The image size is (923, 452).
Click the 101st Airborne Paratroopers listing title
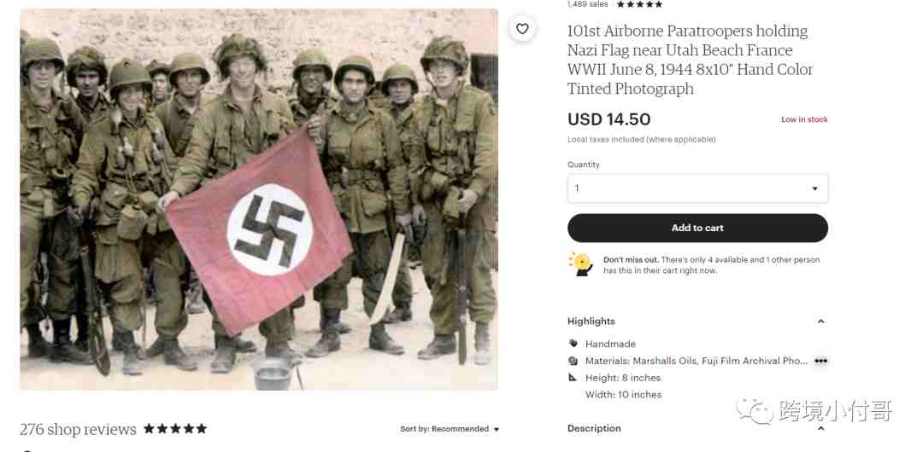tap(690, 60)
